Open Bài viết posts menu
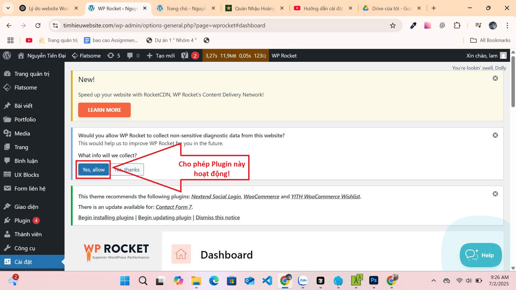This screenshot has width=516, height=290. (x=32, y=106)
